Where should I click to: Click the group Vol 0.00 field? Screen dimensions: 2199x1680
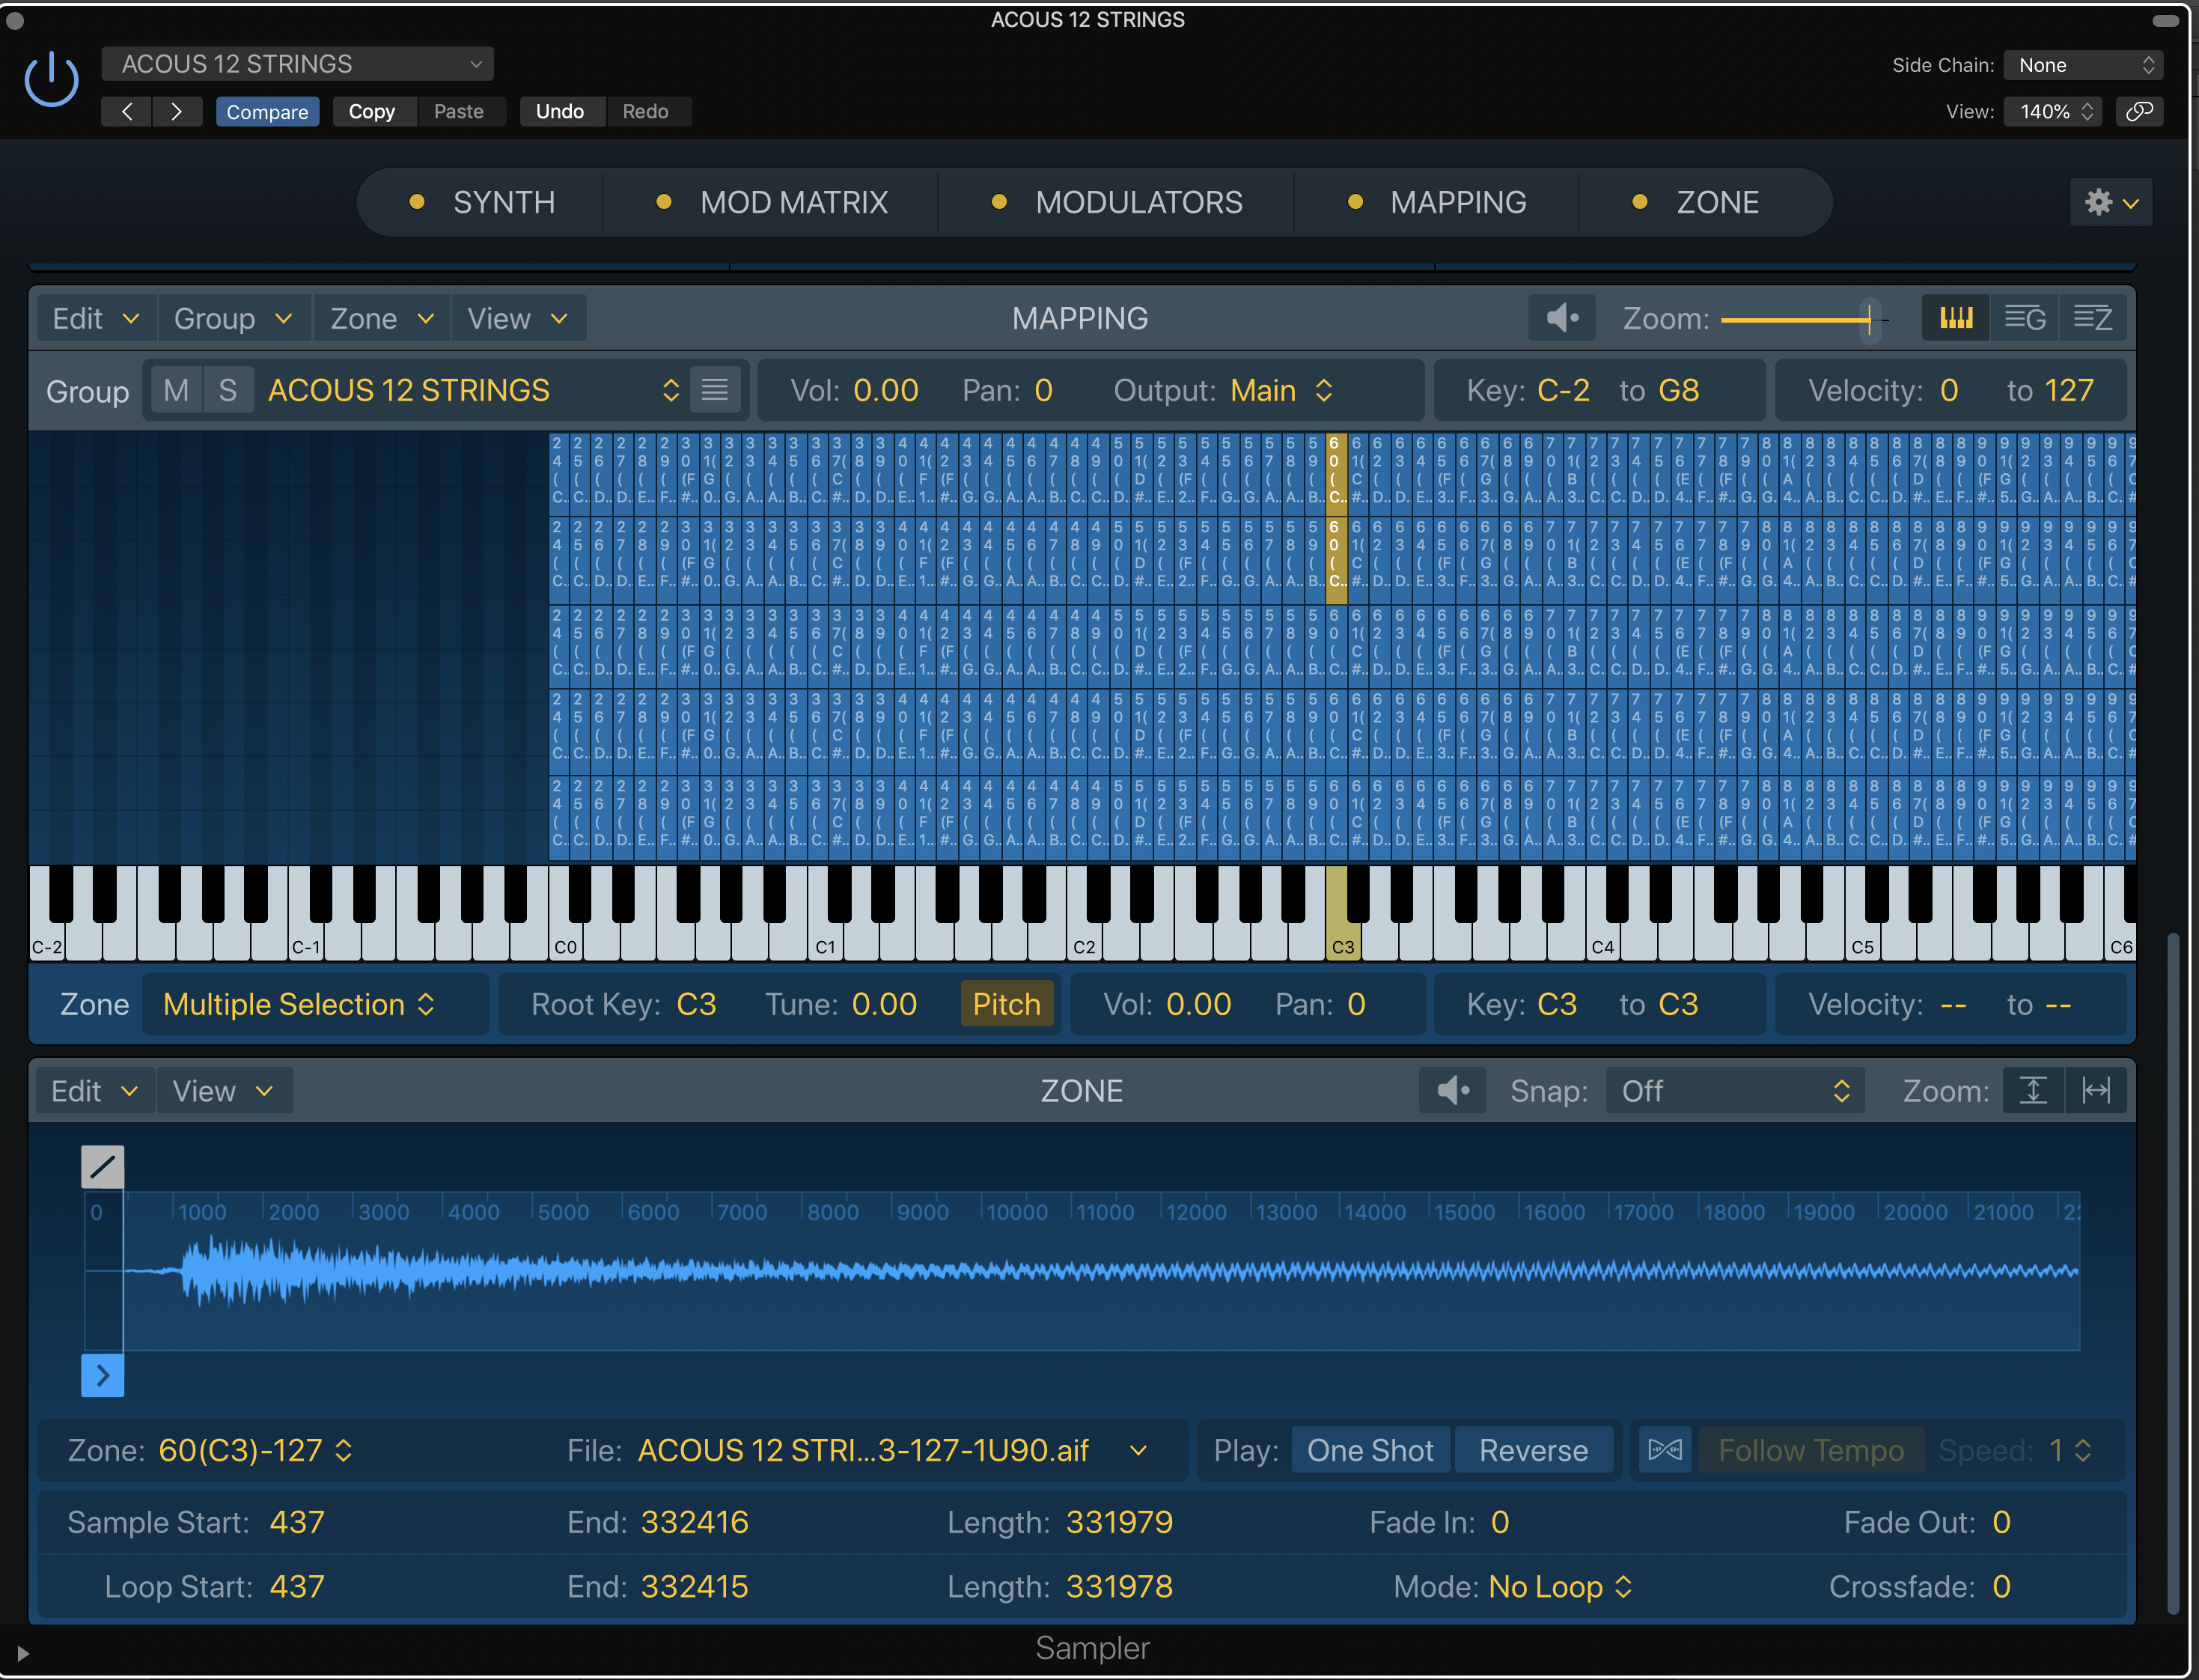pos(885,390)
